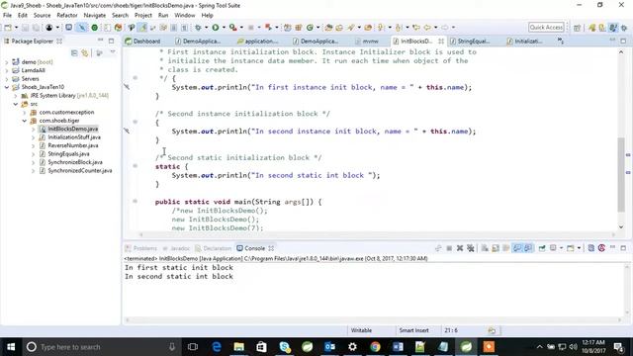The image size is (633, 356).
Task: Toggle fold marker beside the 'static {' line
Action: (x=136, y=166)
